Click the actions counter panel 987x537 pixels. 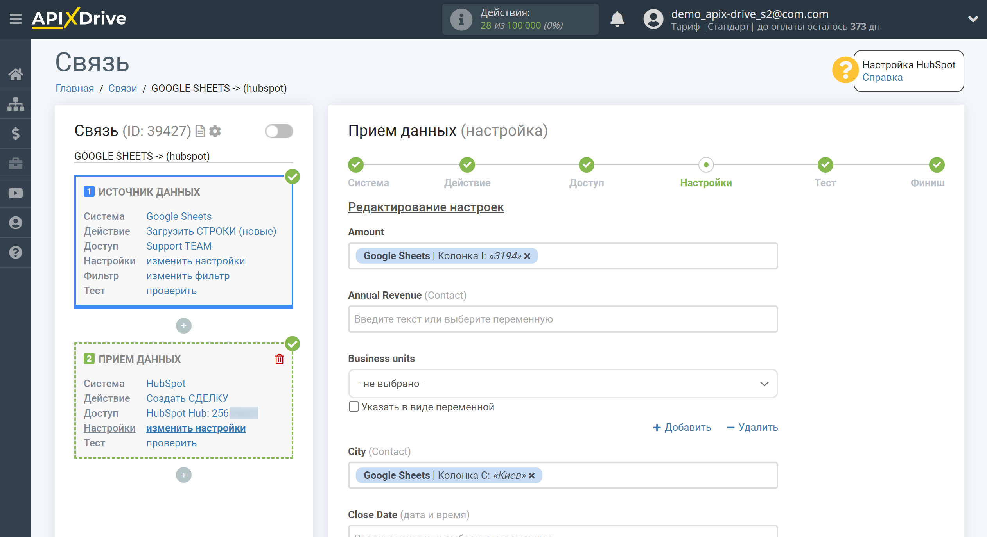(x=520, y=19)
